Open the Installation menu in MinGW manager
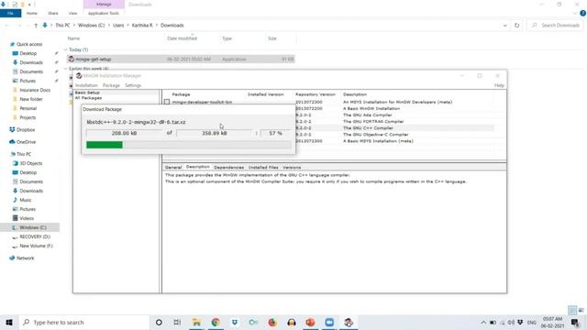 tap(86, 85)
